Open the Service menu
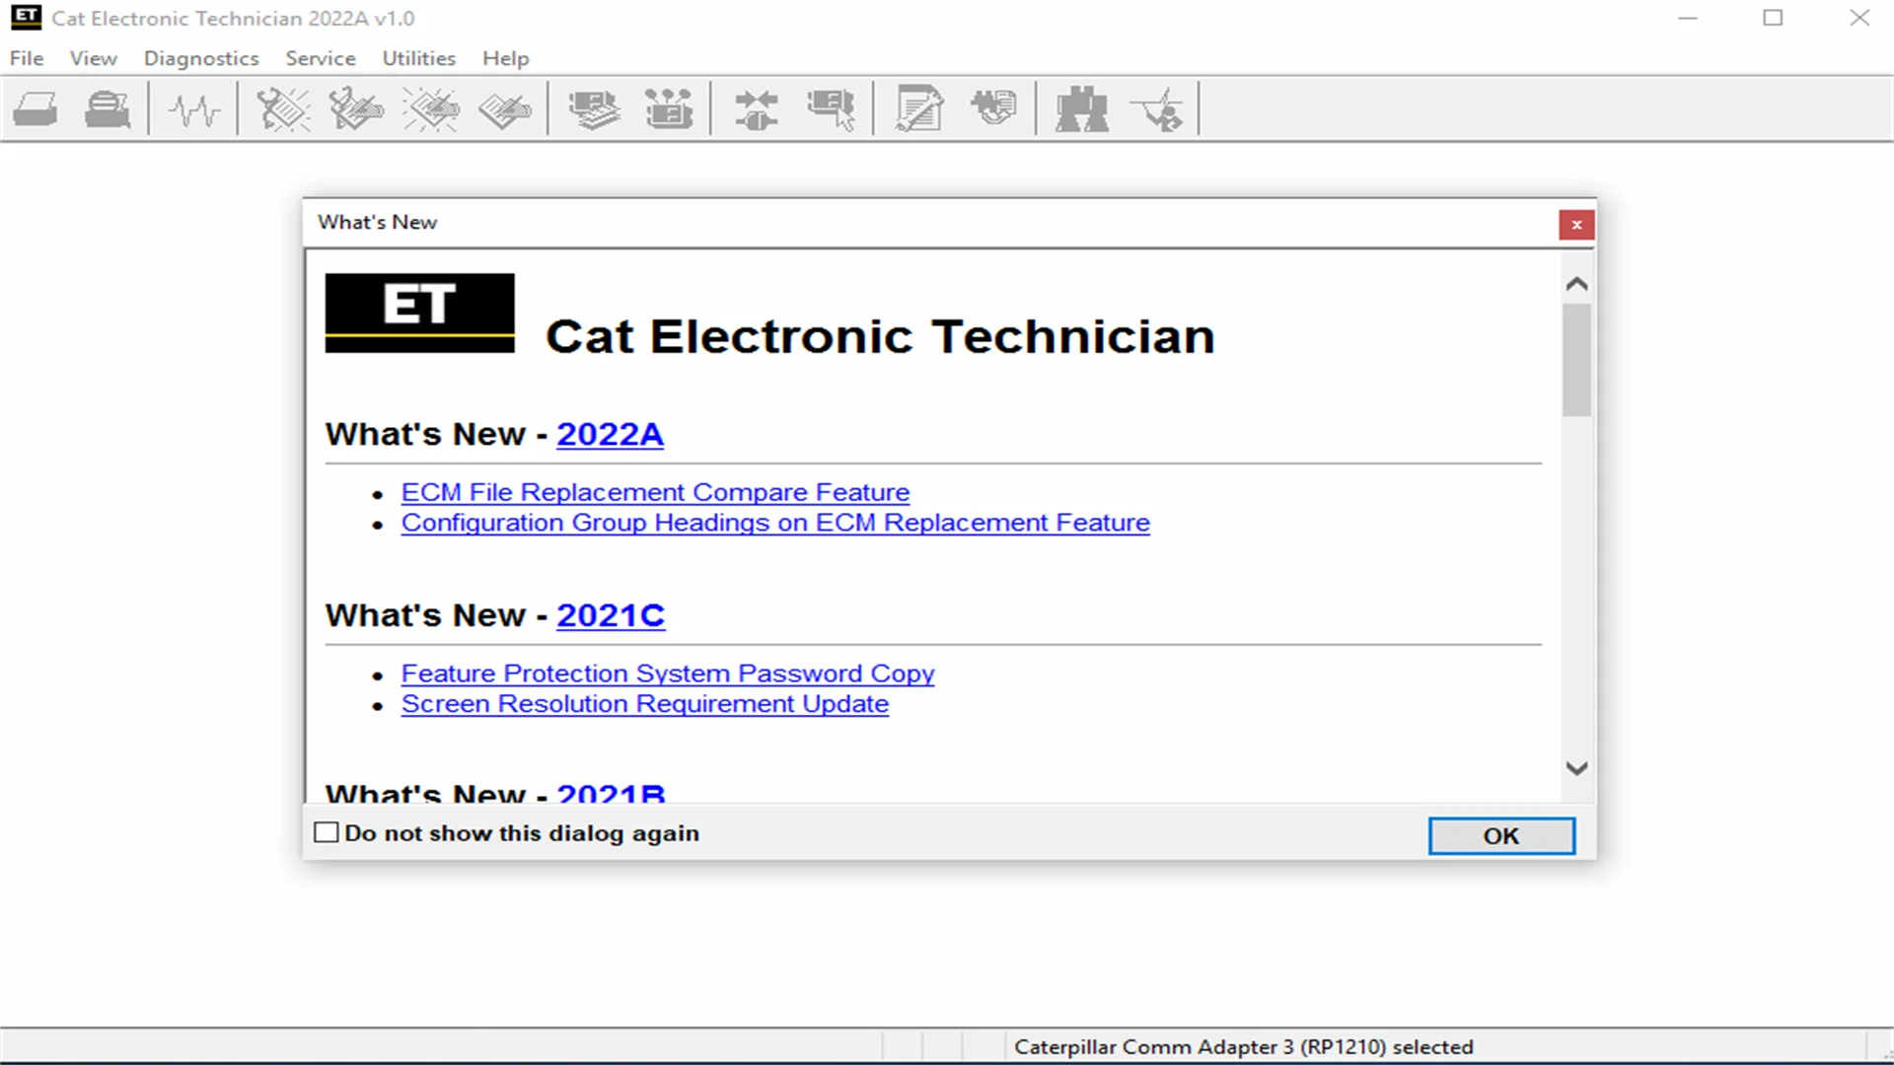The width and height of the screenshot is (1894, 1065). [x=321, y=58]
